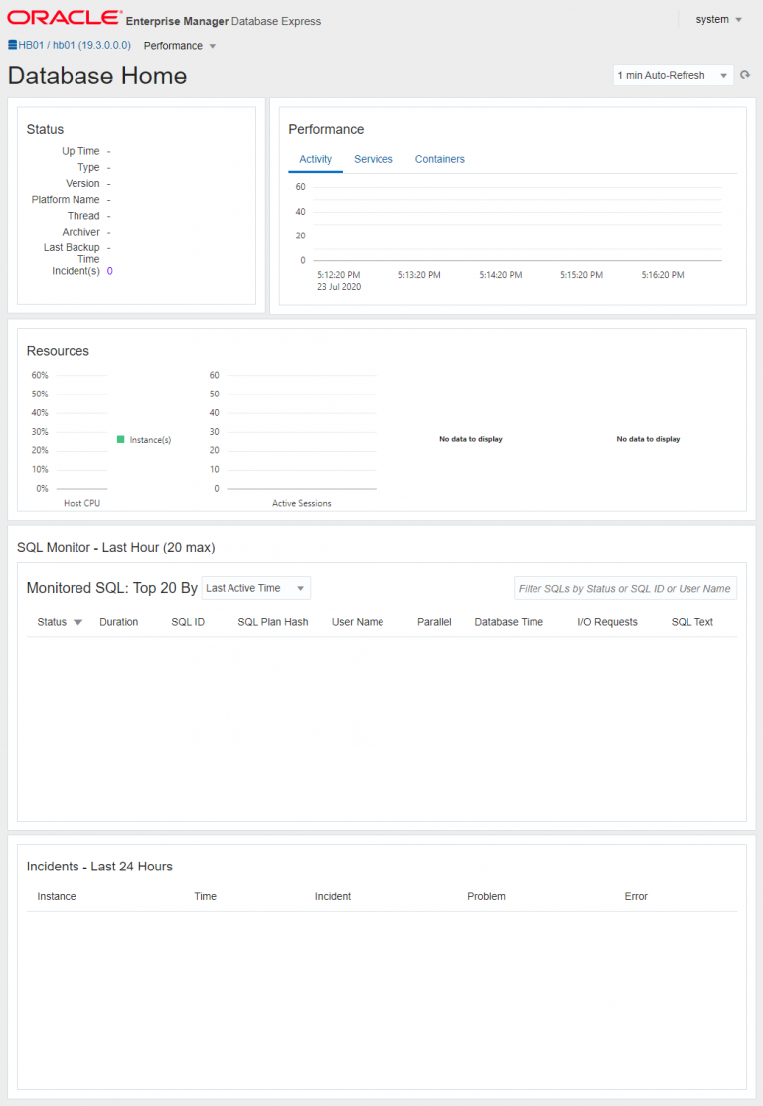Select the Activity tab

pyautogui.click(x=315, y=159)
